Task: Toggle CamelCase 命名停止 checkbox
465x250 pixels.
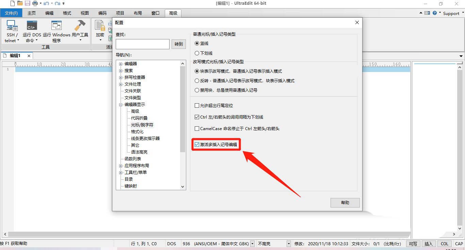Action: [x=197, y=129]
